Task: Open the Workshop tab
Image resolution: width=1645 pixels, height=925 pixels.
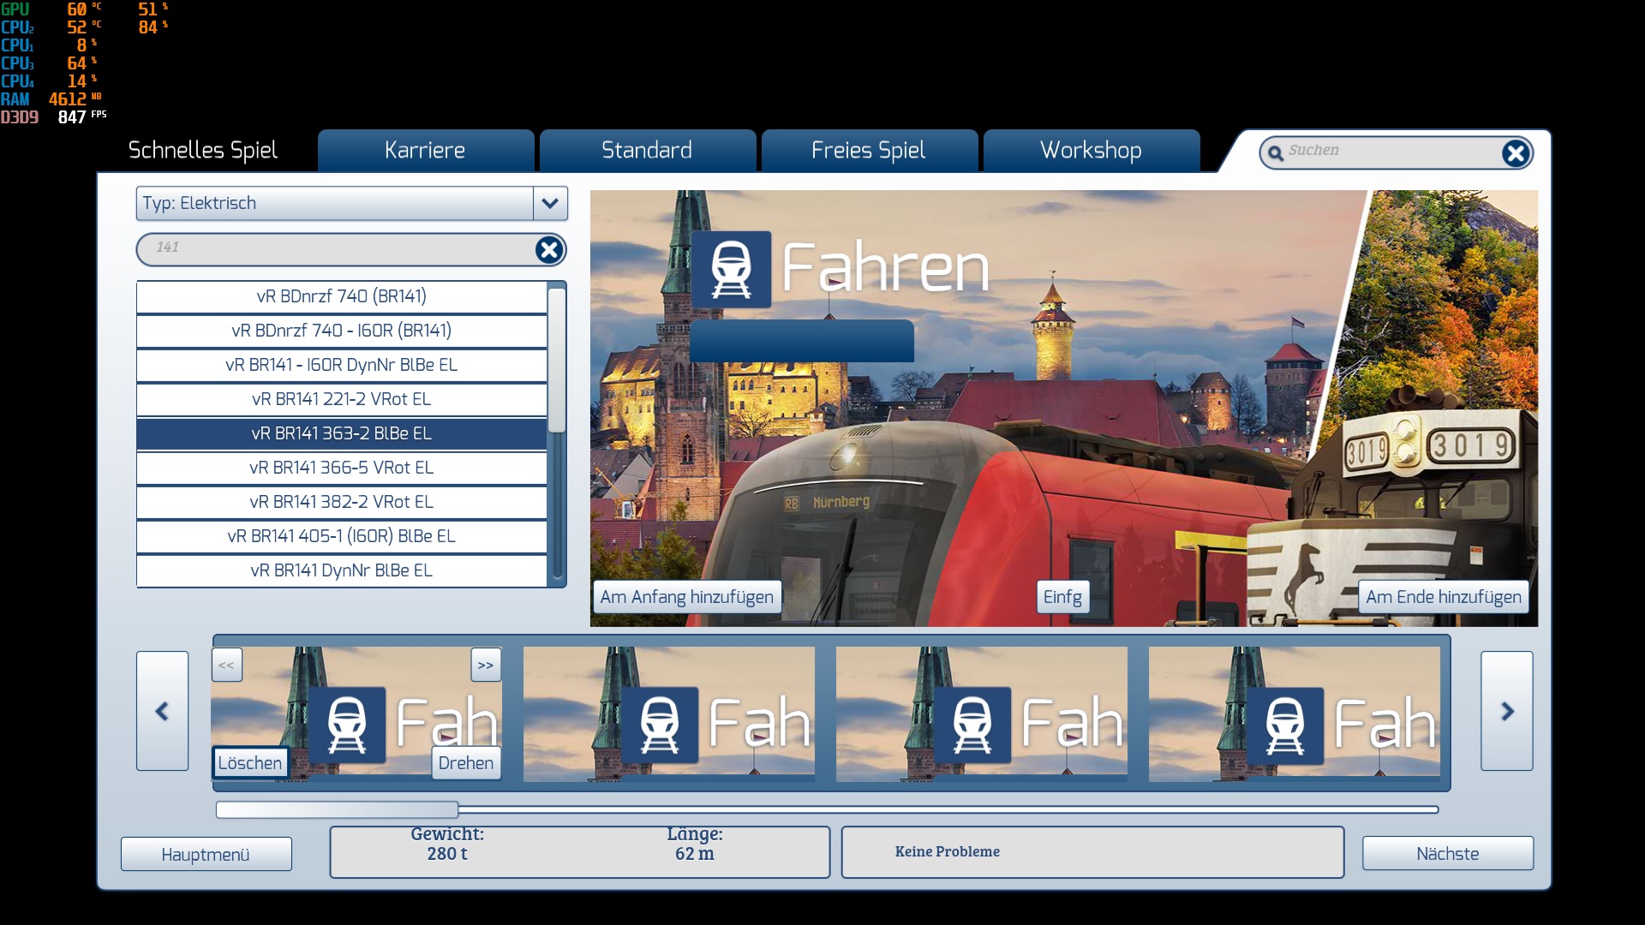Action: (1091, 151)
